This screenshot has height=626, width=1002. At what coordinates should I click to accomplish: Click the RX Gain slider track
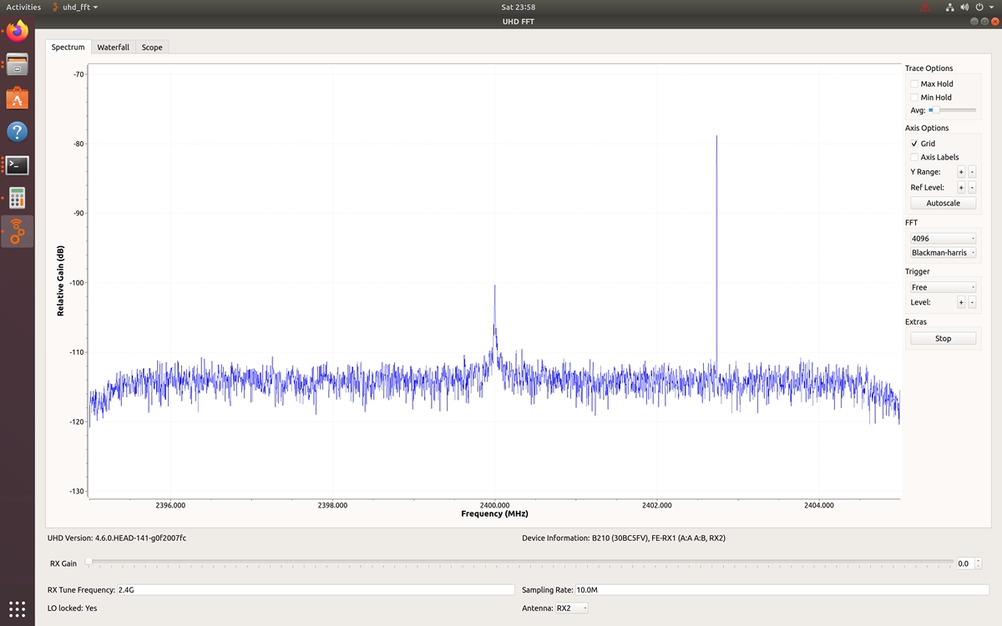pyautogui.click(x=519, y=562)
